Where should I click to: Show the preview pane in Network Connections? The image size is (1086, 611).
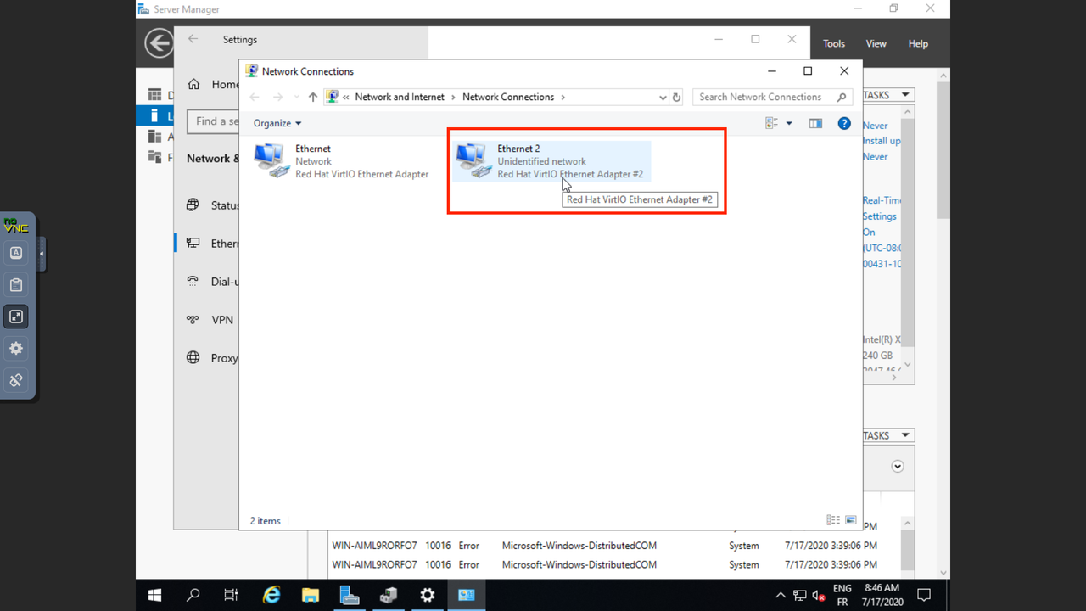(x=815, y=123)
